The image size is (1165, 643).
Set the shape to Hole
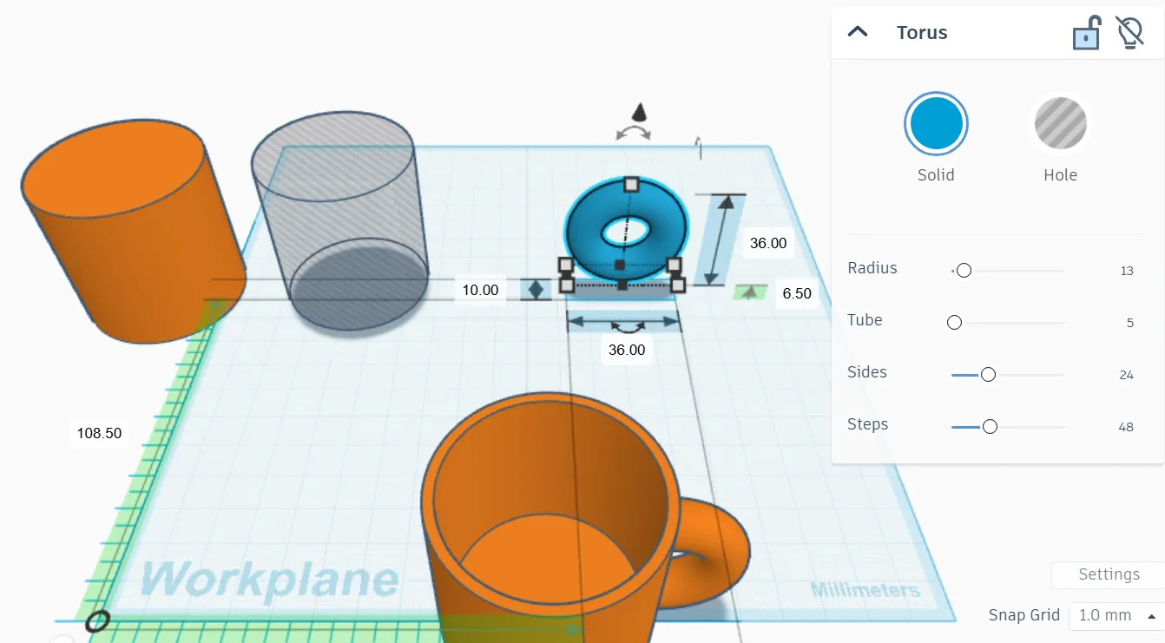1060,125
